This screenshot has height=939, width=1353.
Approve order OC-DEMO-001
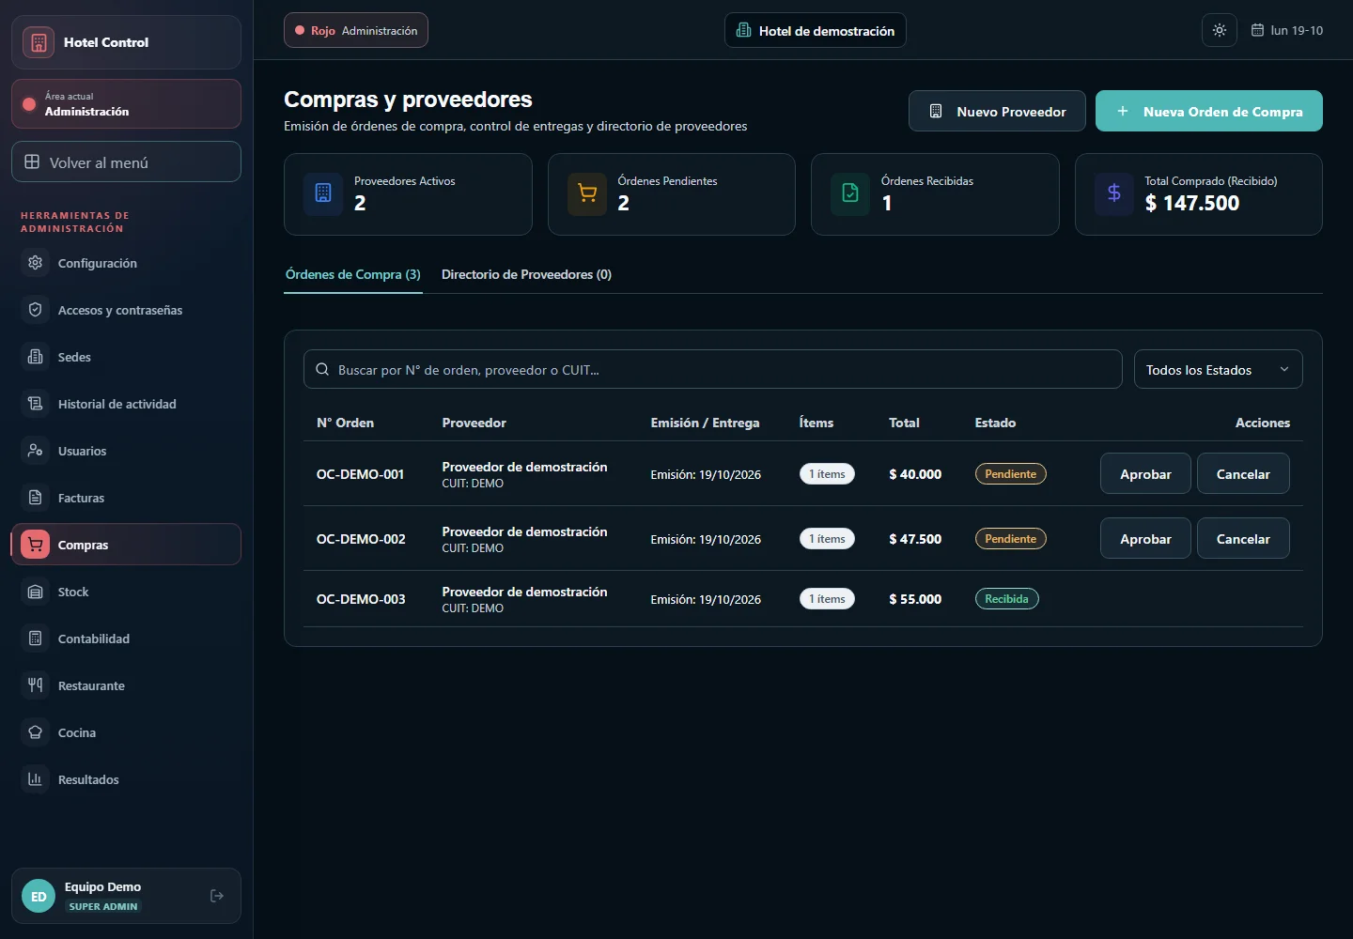[x=1145, y=473]
